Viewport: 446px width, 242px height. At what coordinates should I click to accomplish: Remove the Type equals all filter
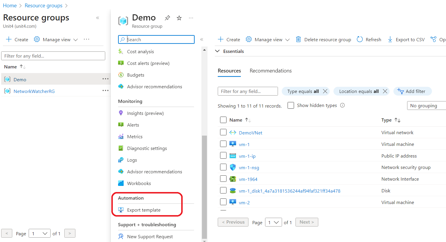(x=325, y=91)
